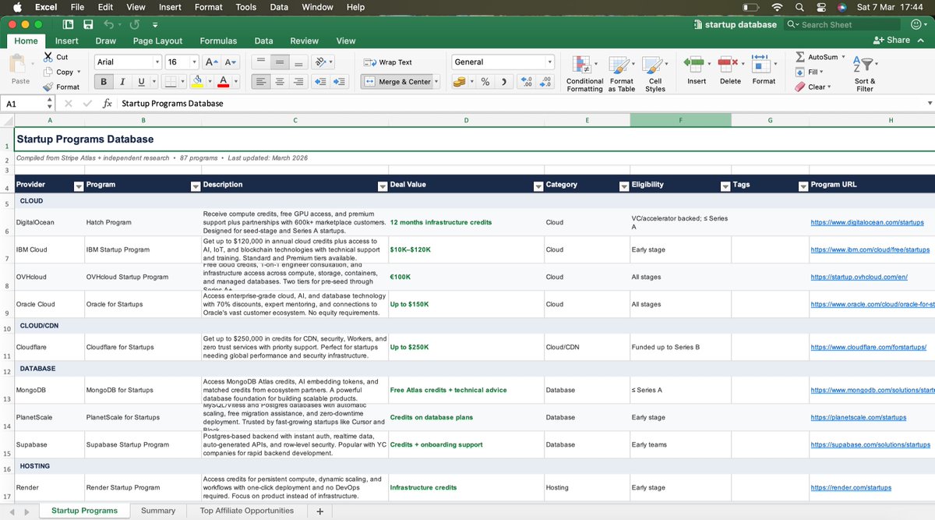Screen dimensions: 935x520
Task: Add a new sheet with plus button
Action: point(319,511)
